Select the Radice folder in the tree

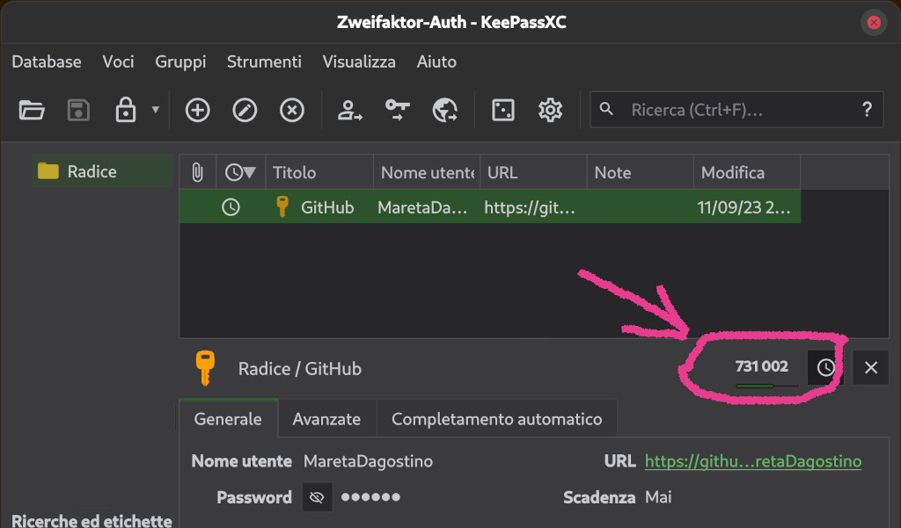coord(92,171)
